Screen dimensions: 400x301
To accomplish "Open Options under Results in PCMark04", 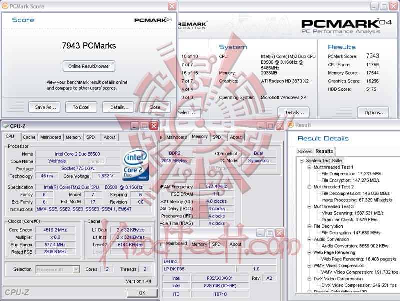I will pyautogui.click(x=373, y=112).
